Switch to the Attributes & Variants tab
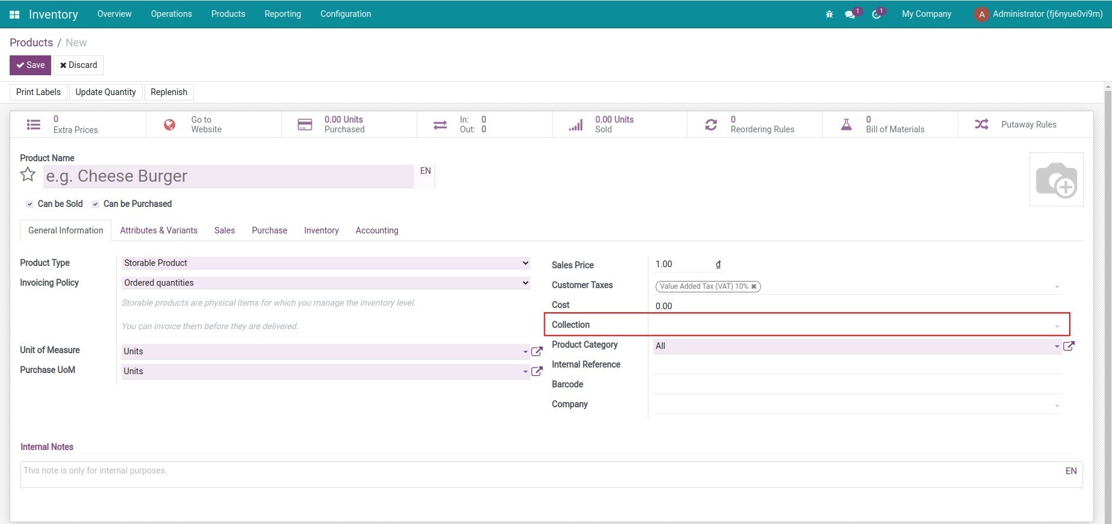 [158, 230]
